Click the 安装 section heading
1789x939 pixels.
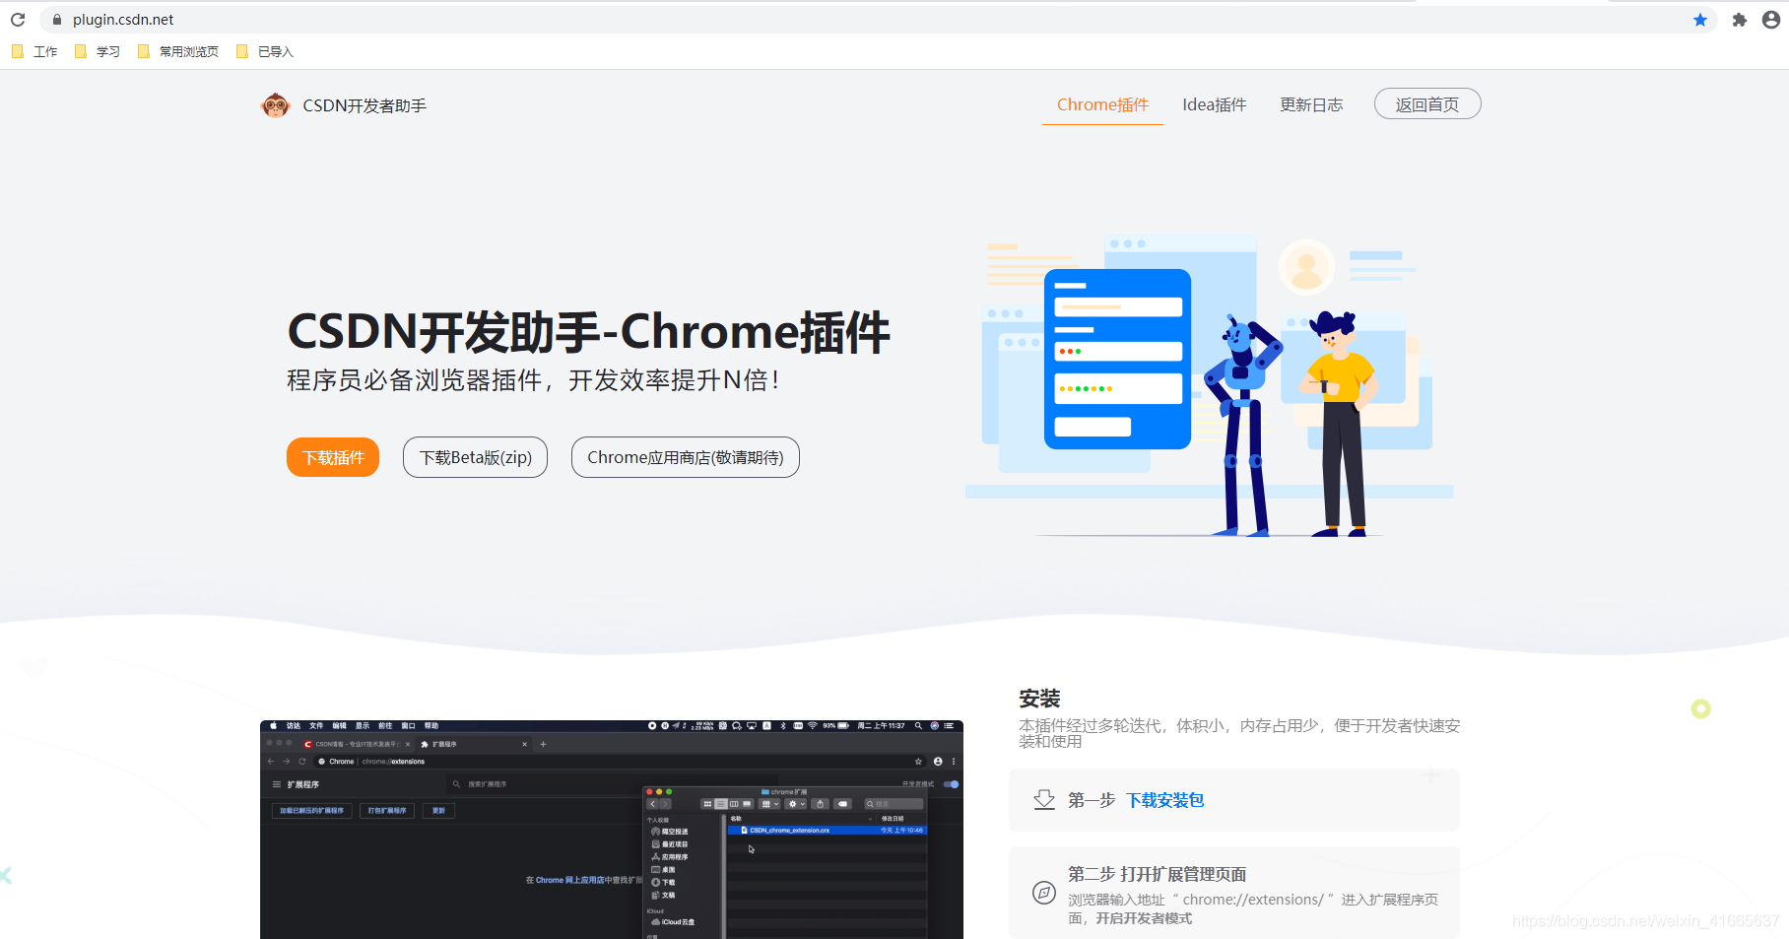[1039, 699]
